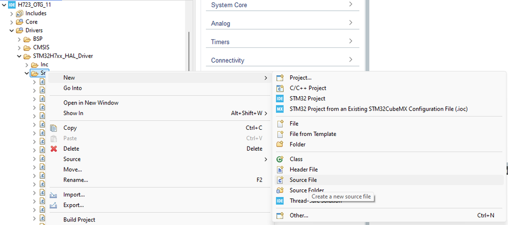The image size is (508, 225).
Task: Select STM32 Project entry
Action: [389, 99]
